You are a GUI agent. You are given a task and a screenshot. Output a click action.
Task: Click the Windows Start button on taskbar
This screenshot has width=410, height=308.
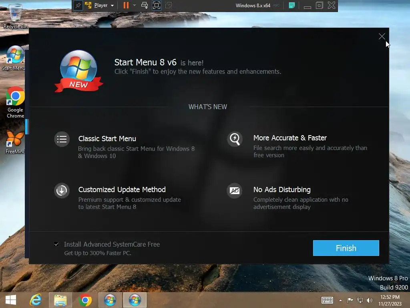tap(11, 300)
